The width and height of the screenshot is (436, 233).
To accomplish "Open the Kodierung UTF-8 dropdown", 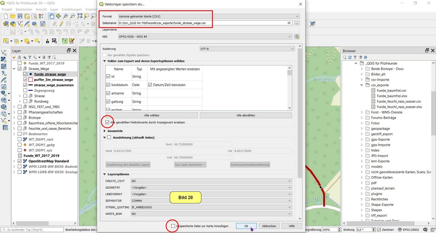I will 247,49.
